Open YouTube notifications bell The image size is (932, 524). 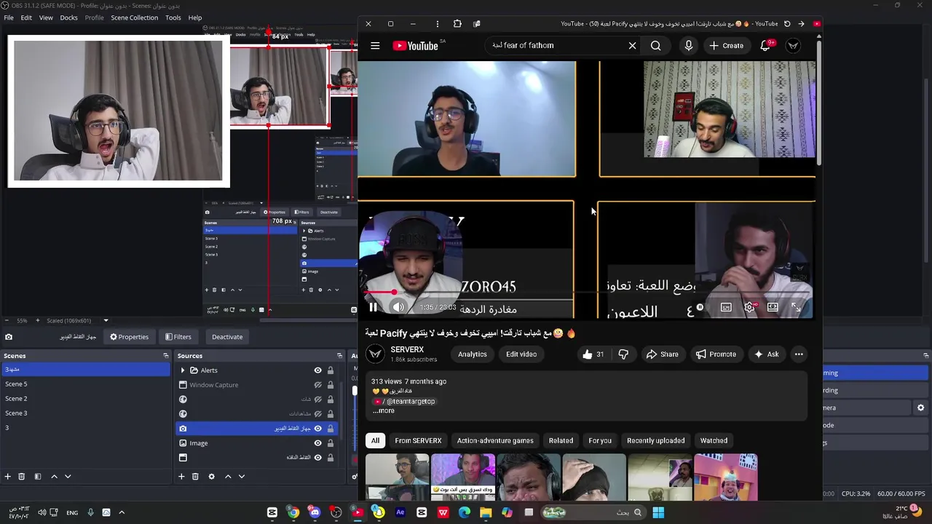click(765, 46)
